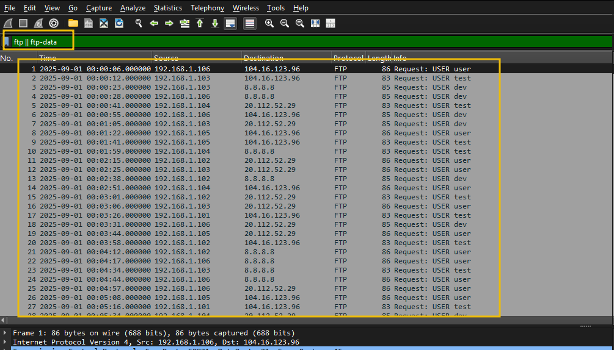Sort packets by Source column header
Viewport: 614px width, 350px height.
click(166, 58)
